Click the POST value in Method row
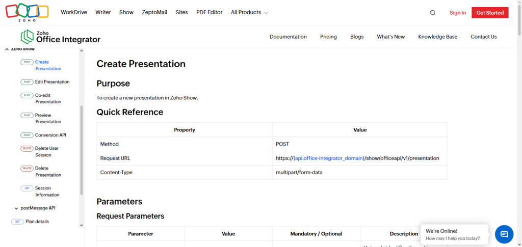Screen dimensions: 522x247 pyautogui.click(x=282, y=144)
